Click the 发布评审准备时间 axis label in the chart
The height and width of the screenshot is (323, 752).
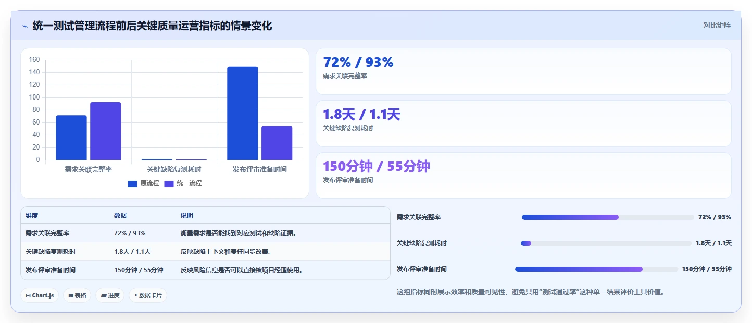[x=259, y=169]
